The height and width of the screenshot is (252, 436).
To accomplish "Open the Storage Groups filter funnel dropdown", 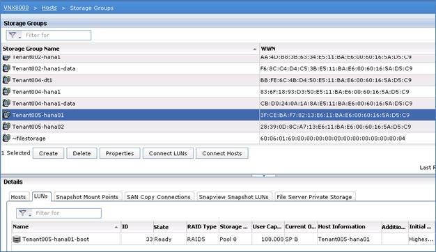I will click(x=15, y=36).
